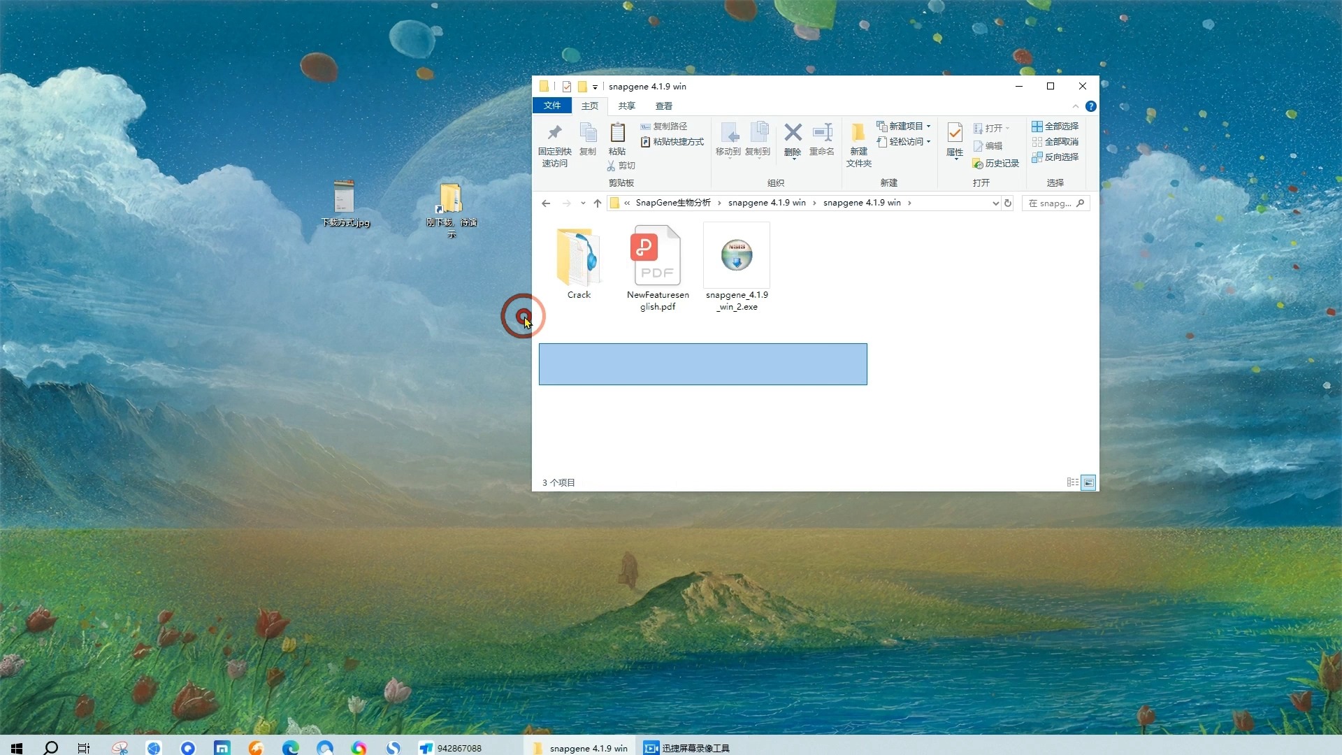This screenshot has height=755, width=1342.
Task: Switch to large icons view in status bar
Action: pos(1088,482)
